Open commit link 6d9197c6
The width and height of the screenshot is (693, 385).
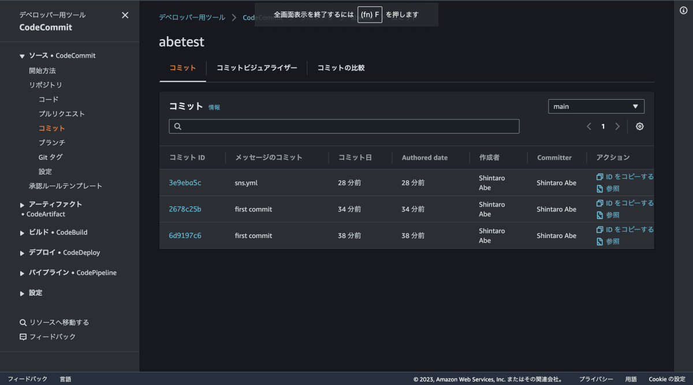(x=185, y=236)
